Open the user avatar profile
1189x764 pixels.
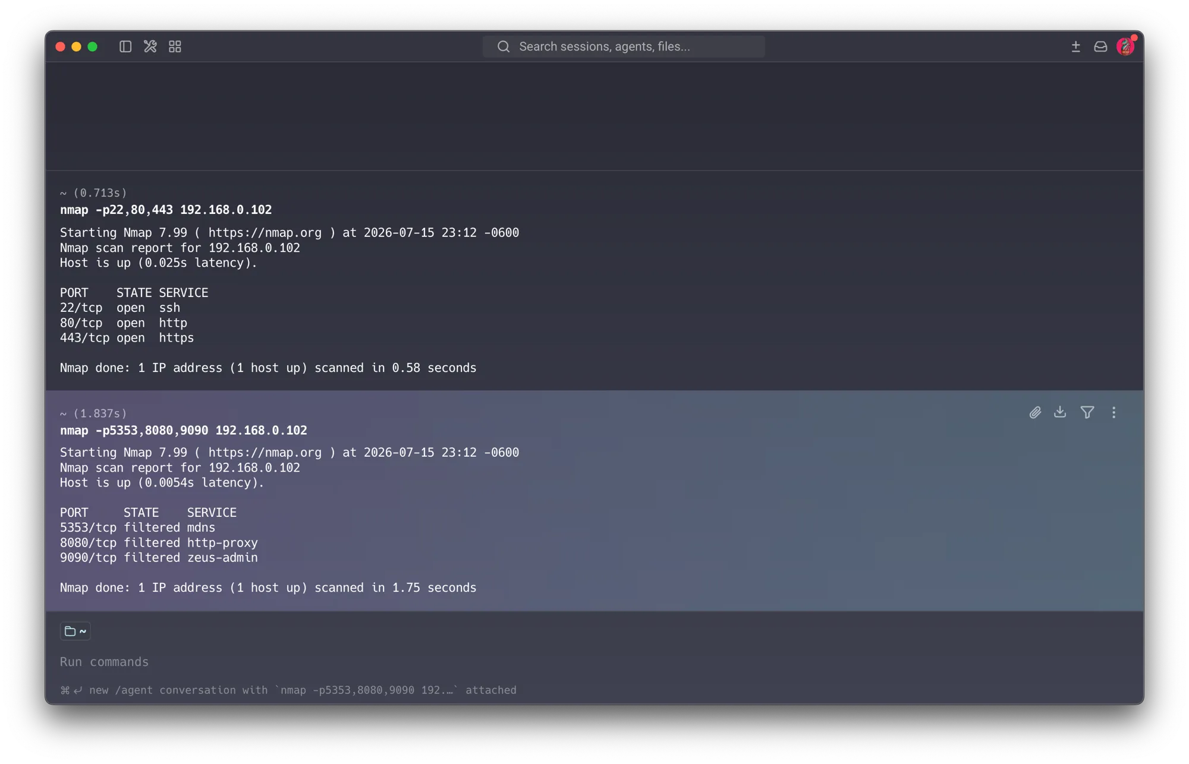1125,46
